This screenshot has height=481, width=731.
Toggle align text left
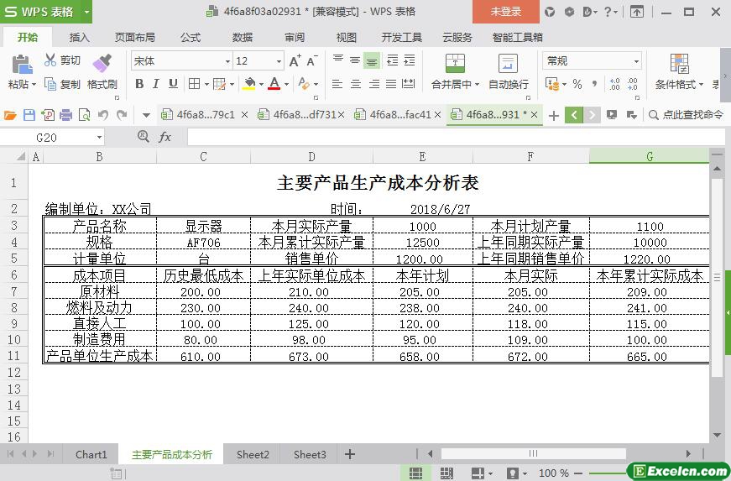(337, 84)
